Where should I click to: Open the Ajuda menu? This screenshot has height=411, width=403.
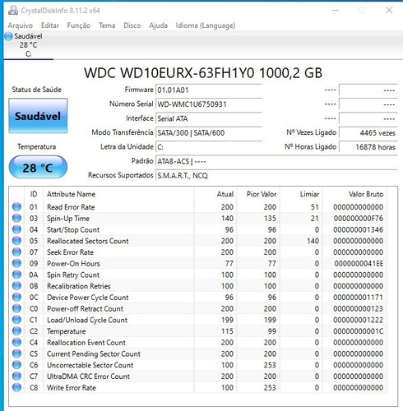(158, 25)
